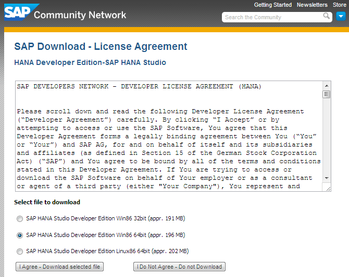Screen dimensions: 349x277
Task: Select the Linux86 64bit download option
Action: point(20,252)
